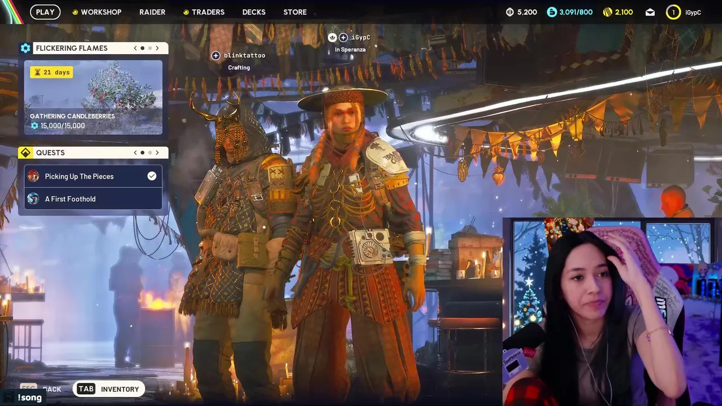Image resolution: width=722 pixels, height=406 pixels.
Task: Click Picking Up The Pieces completed checkmark
Action: click(152, 176)
